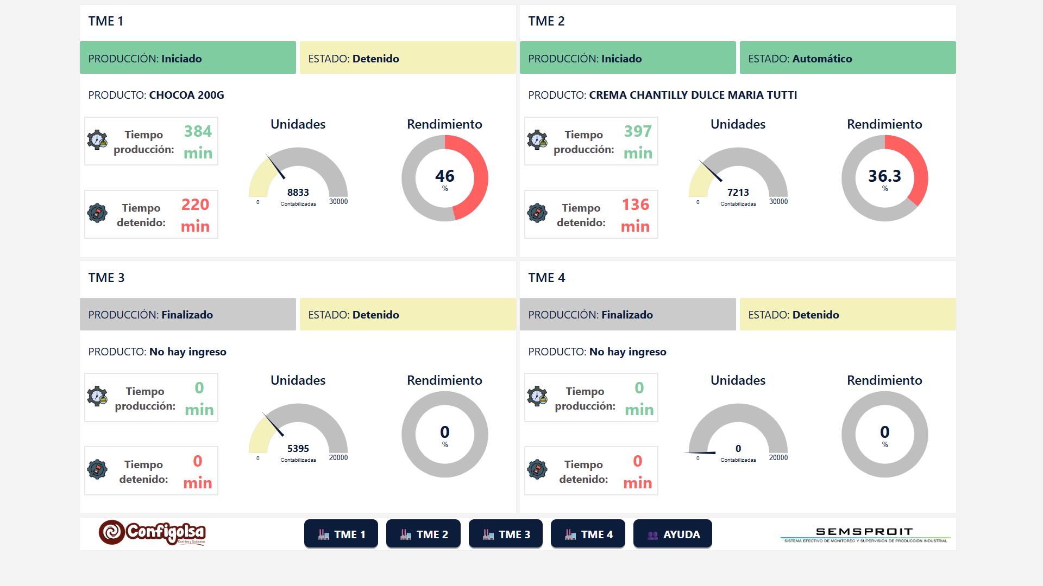Navigate to the TME 4 page
Viewport: 1043px width, 586px height.
pyautogui.click(x=588, y=534)
